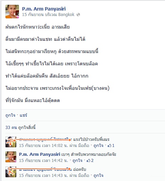Open profile picture on 14:43 comment

11,172
